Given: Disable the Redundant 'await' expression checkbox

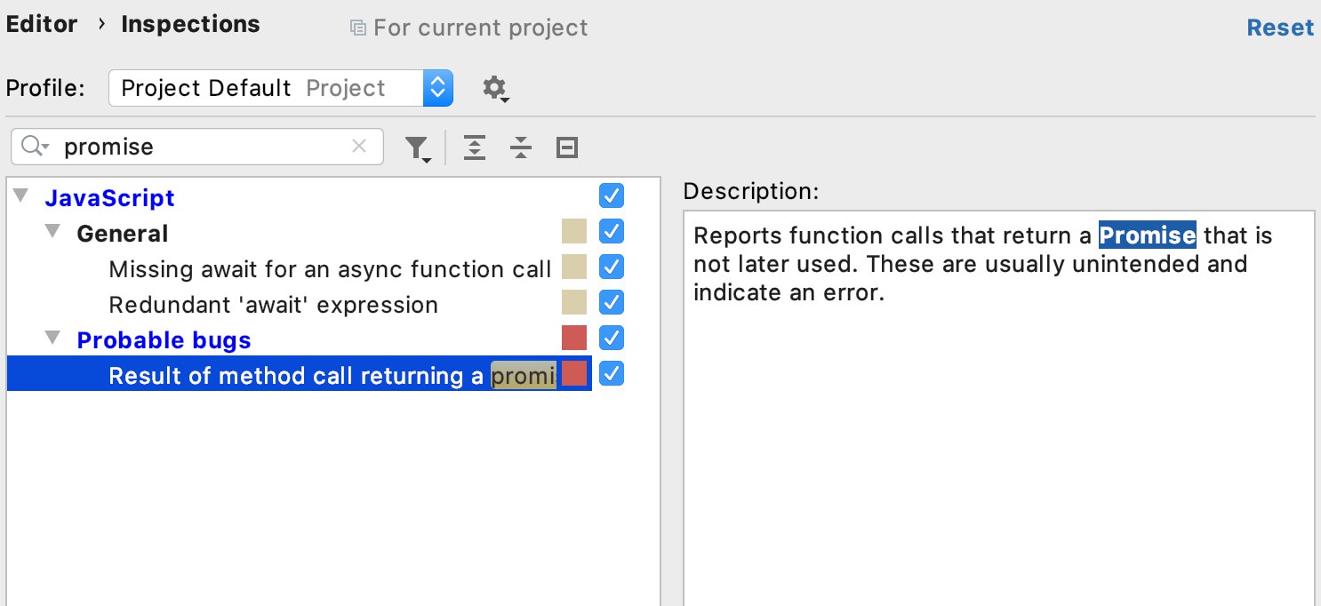Looking at the screenshot, I should click(x=612, y=303).
